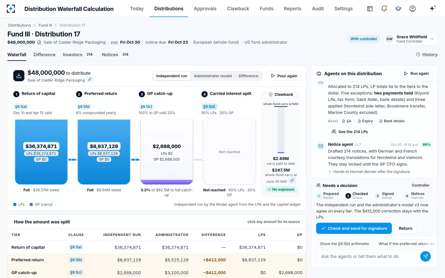This screenshot has height=278, width=445.
Task: Toggle the LPs legend item
Action: tap(19, 204)
